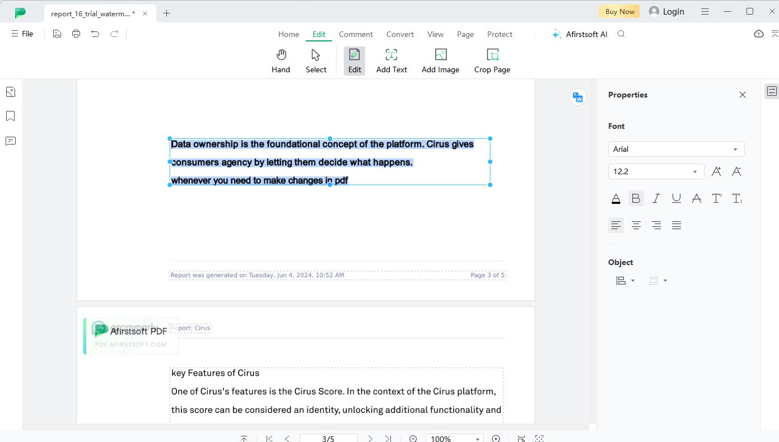779x442 pixels.
Task: Switch to the Page tab
Action: coord(465,34)
